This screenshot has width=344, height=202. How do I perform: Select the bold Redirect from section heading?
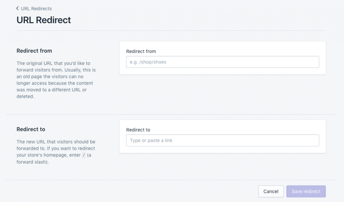[x=34, y=51]
